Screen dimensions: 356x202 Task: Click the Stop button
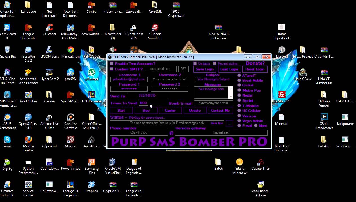(146, 111)
